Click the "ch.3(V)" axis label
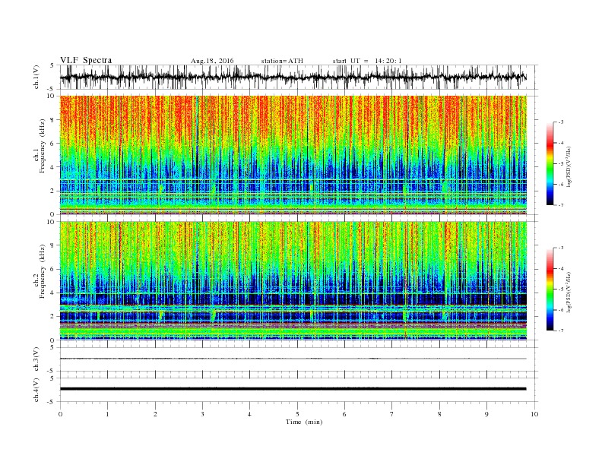Image resolution: width=602 pixels, height=465 pixels. click(x=36, y=359)
